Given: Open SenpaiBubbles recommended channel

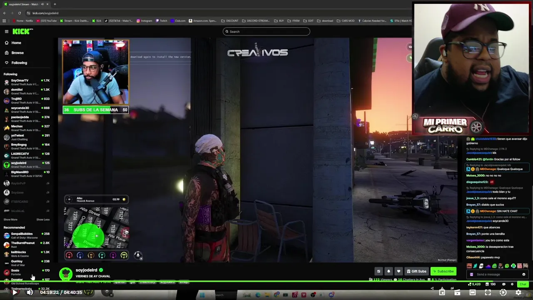Looking at the screenshot, I should tap(26, 235).
